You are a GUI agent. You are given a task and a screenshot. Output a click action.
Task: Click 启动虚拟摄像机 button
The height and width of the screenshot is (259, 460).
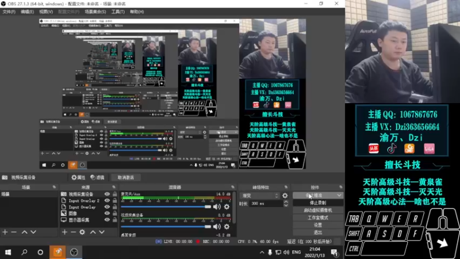[x=318, y=210]
